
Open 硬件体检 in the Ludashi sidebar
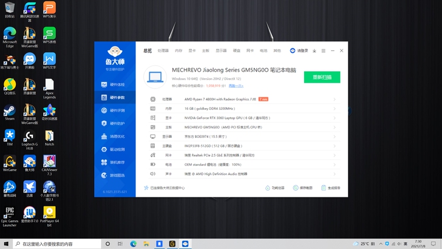click(113, 84)
